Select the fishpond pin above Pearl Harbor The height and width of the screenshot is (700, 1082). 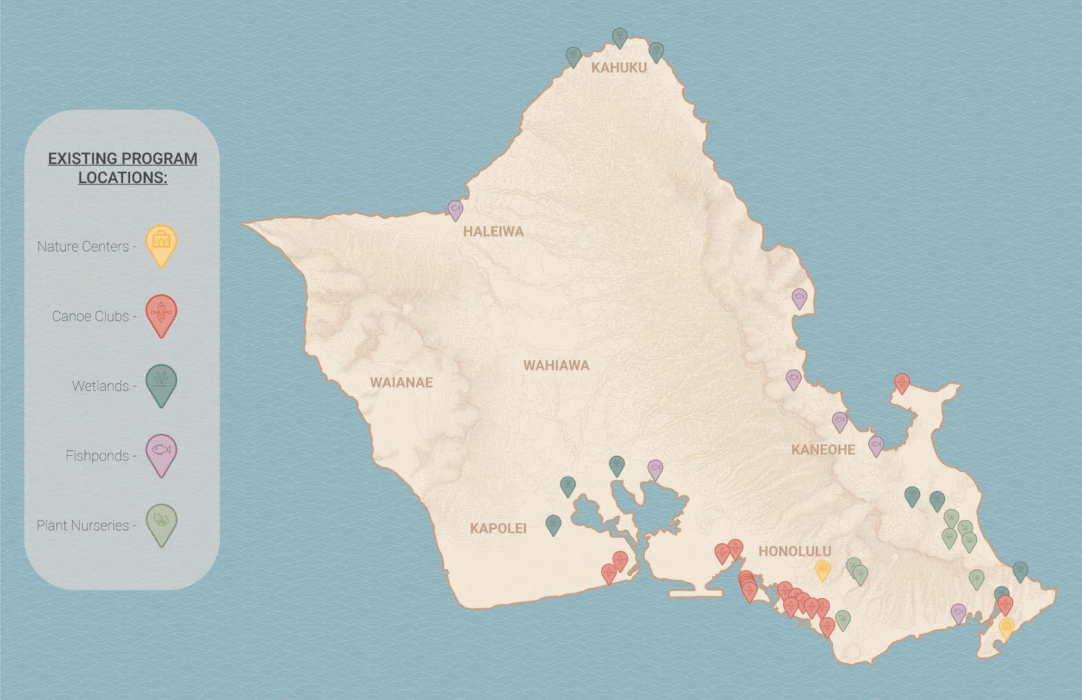(655, 470)
